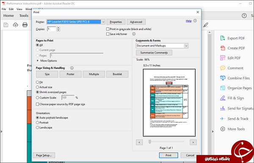This screenshot has height=163, width=254.
Task: Select Custom Scale option
Action: click(x=37, y=98)
